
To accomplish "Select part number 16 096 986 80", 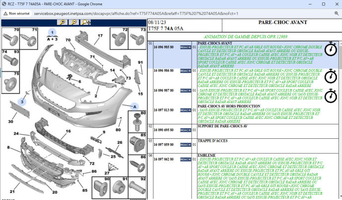I will 164,71.
